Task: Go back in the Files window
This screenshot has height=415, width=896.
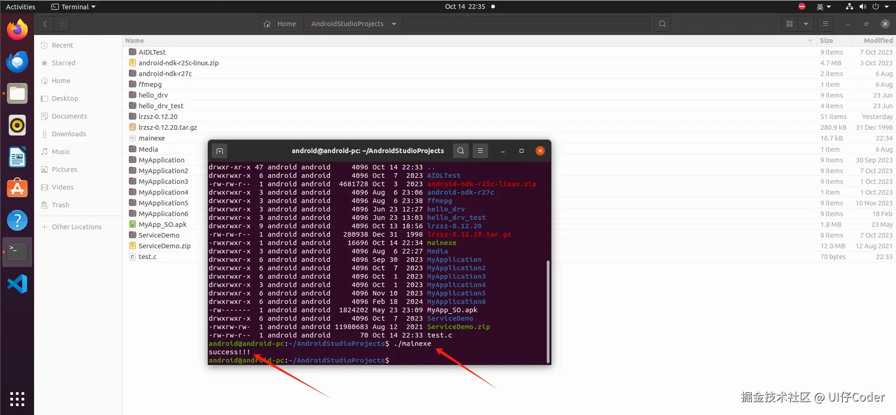Action: pyautogui.click(x=45, y=24)
